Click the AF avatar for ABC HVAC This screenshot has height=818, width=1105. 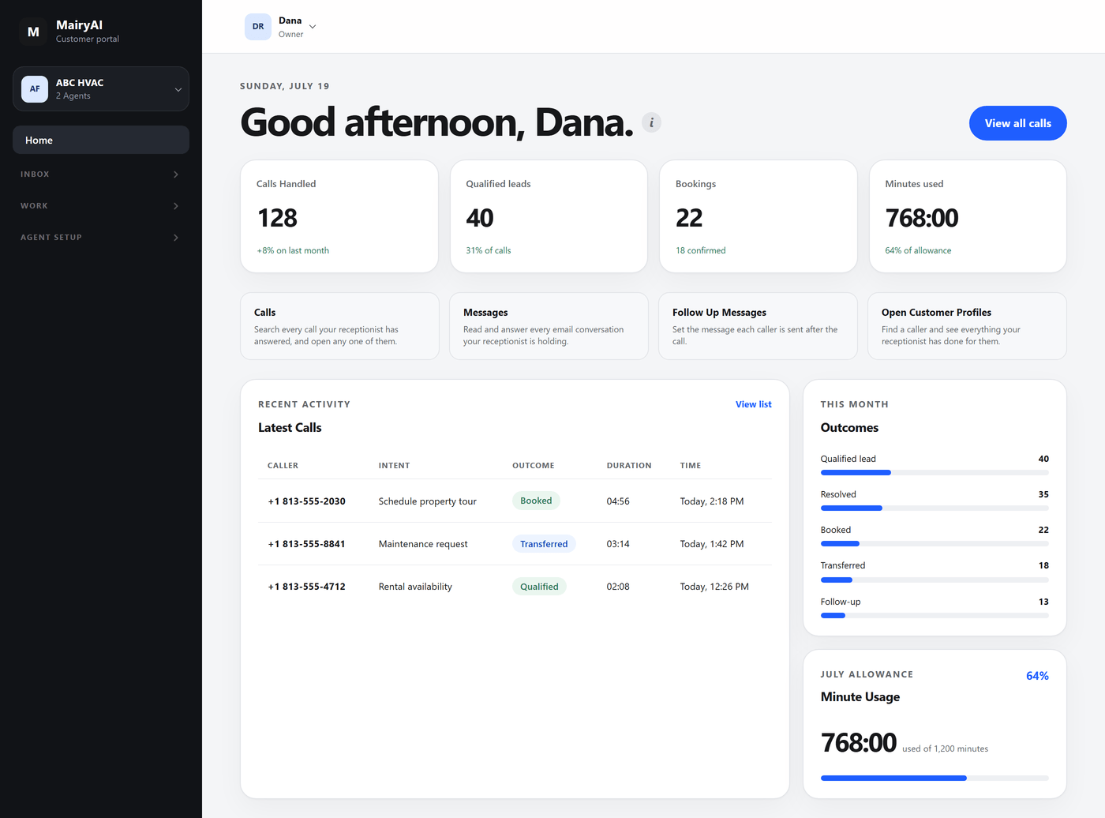click(x=35, y=89)
